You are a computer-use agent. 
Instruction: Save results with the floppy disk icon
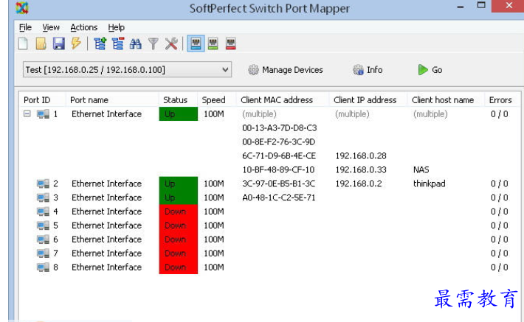59,43
